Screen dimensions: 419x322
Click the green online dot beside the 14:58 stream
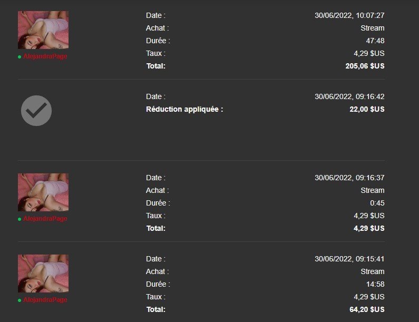point(20,300)
